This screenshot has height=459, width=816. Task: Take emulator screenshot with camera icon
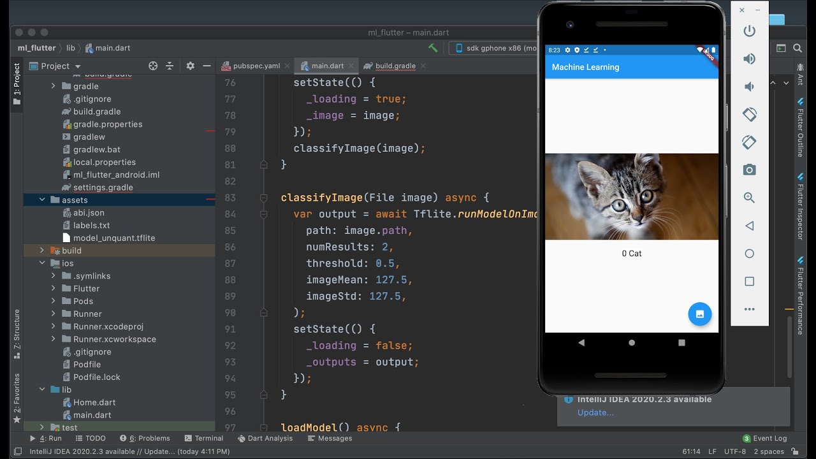749,170
